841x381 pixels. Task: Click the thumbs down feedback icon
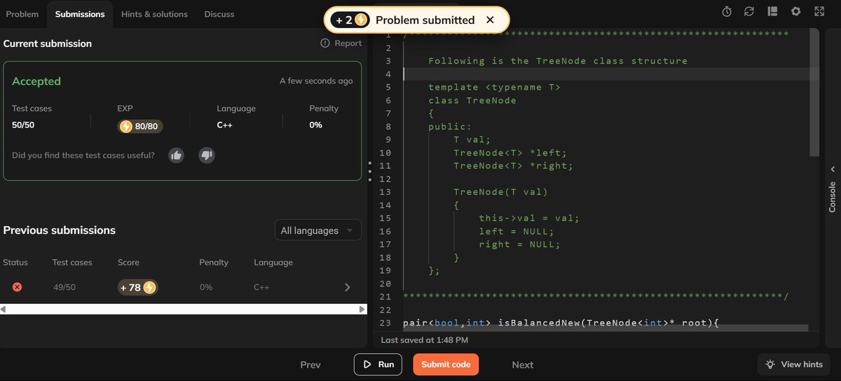[206, 155]
